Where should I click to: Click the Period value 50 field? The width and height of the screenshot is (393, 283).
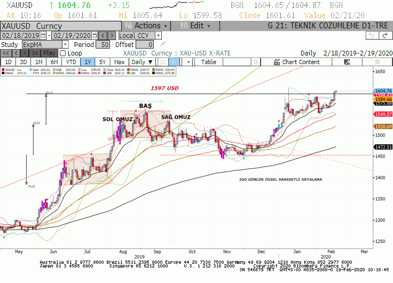pos(103,45)
